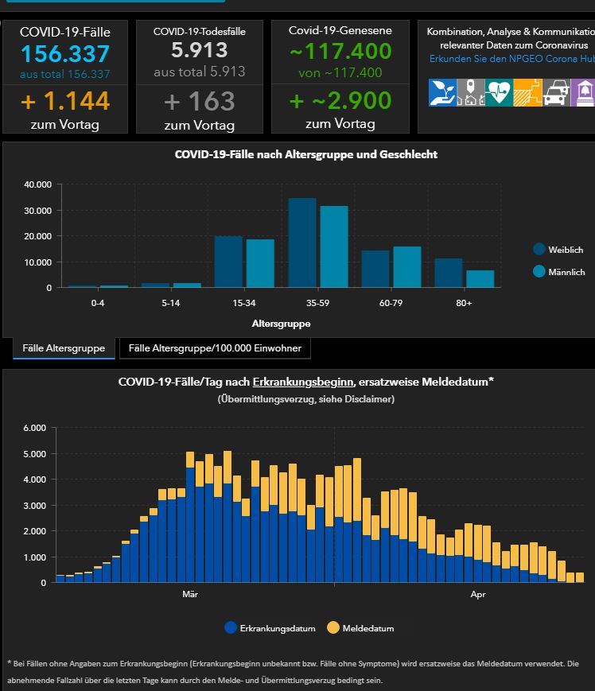This screenshot has width=595, height=691.
Task: Click the 80+ Männlich bar
Action: coord(480,279)
